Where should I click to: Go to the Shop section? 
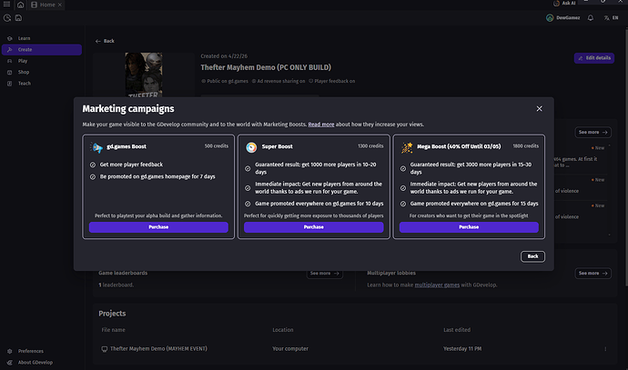pos(42,72)
